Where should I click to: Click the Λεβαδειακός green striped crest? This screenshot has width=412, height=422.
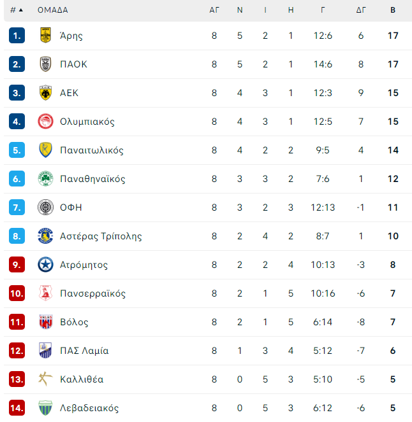tap(45, 408)
